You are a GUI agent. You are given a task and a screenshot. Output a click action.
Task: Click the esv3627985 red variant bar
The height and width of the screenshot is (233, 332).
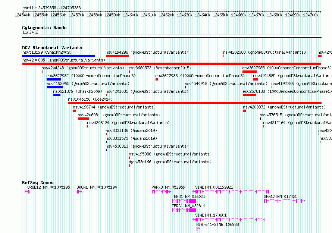click(x=250, y=72)
